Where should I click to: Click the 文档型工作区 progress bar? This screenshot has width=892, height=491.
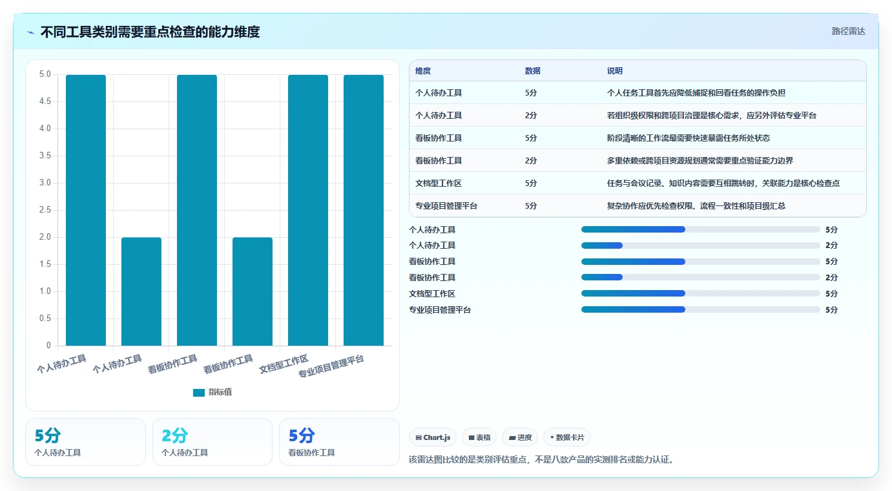pos(701,293)
